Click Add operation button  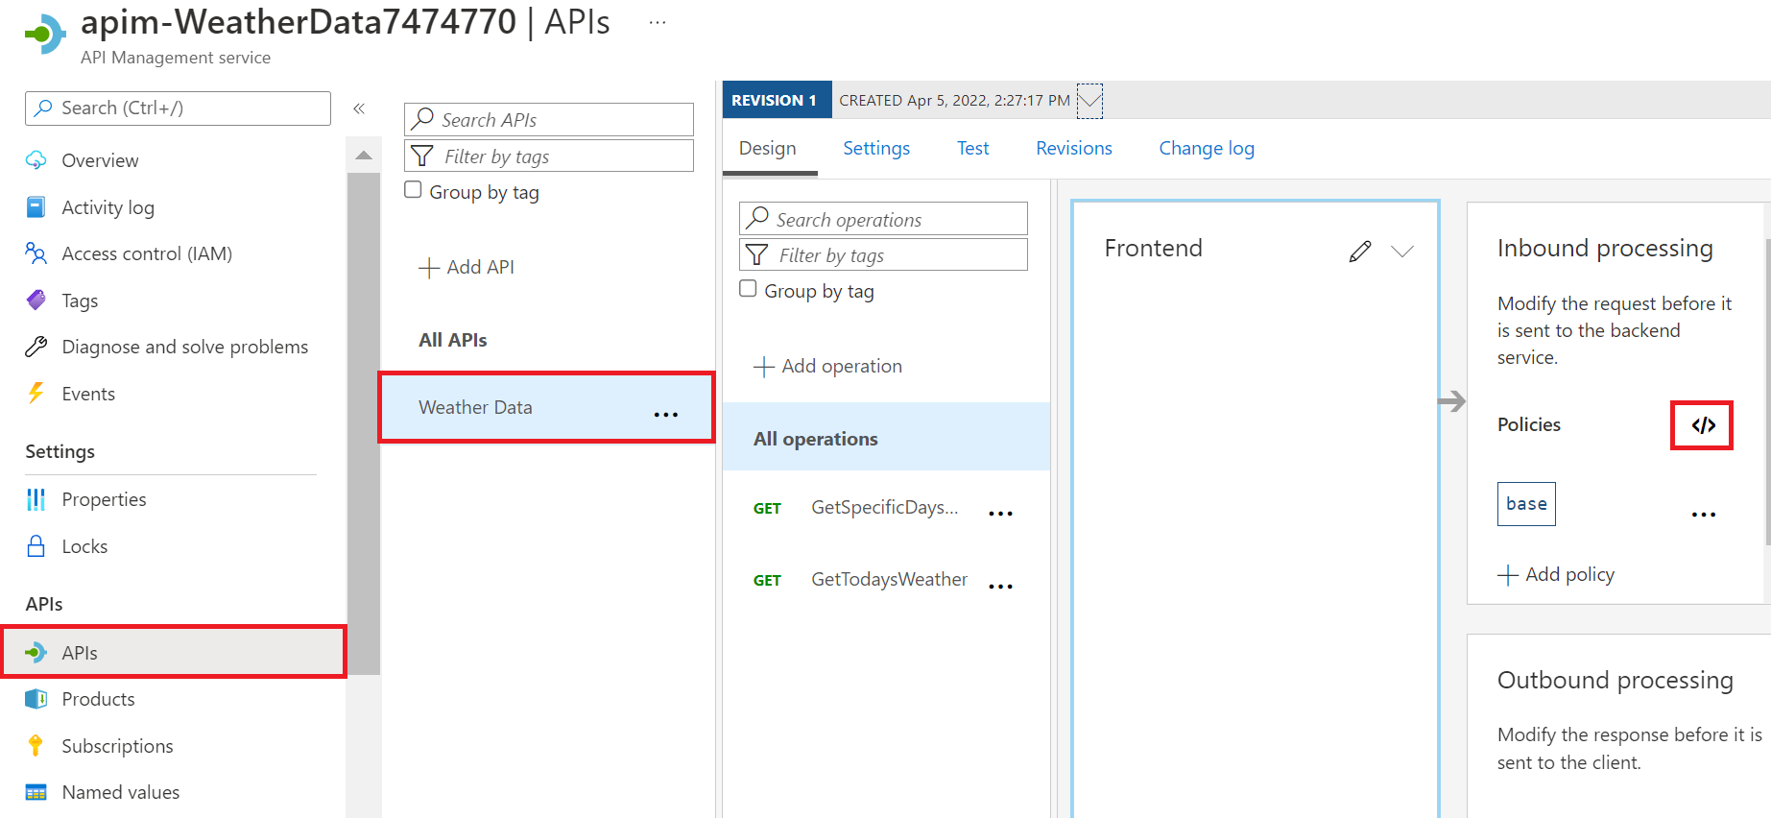point(828,367)
